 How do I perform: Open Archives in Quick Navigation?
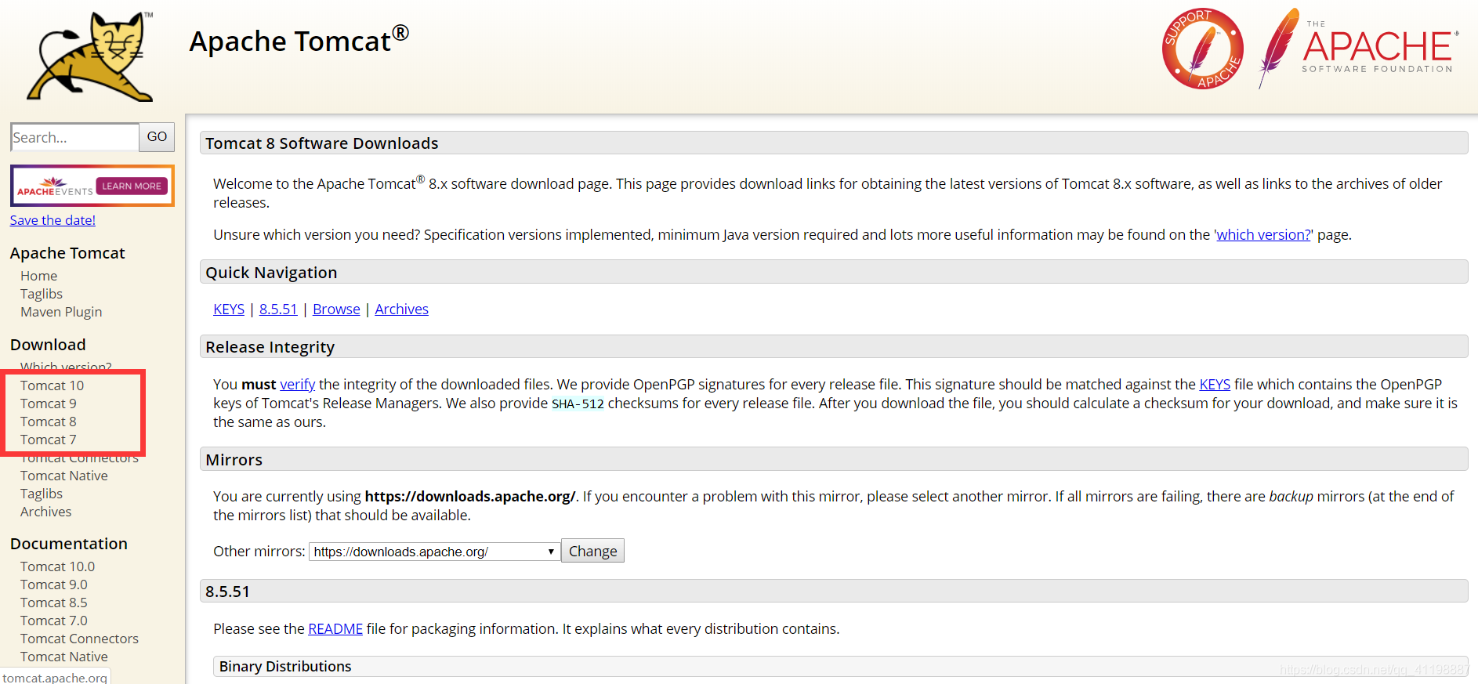tap(401, 309)
